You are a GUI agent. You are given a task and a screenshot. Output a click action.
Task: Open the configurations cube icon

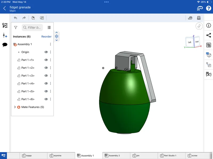[x=208, y=55]
